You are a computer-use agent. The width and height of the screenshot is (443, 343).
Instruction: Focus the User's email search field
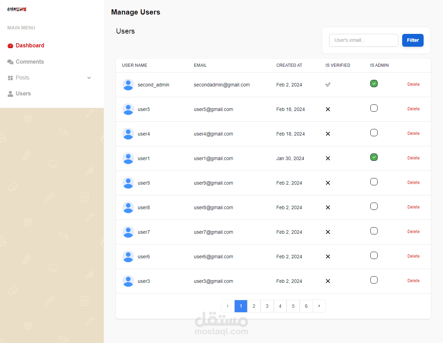[363, 40]
